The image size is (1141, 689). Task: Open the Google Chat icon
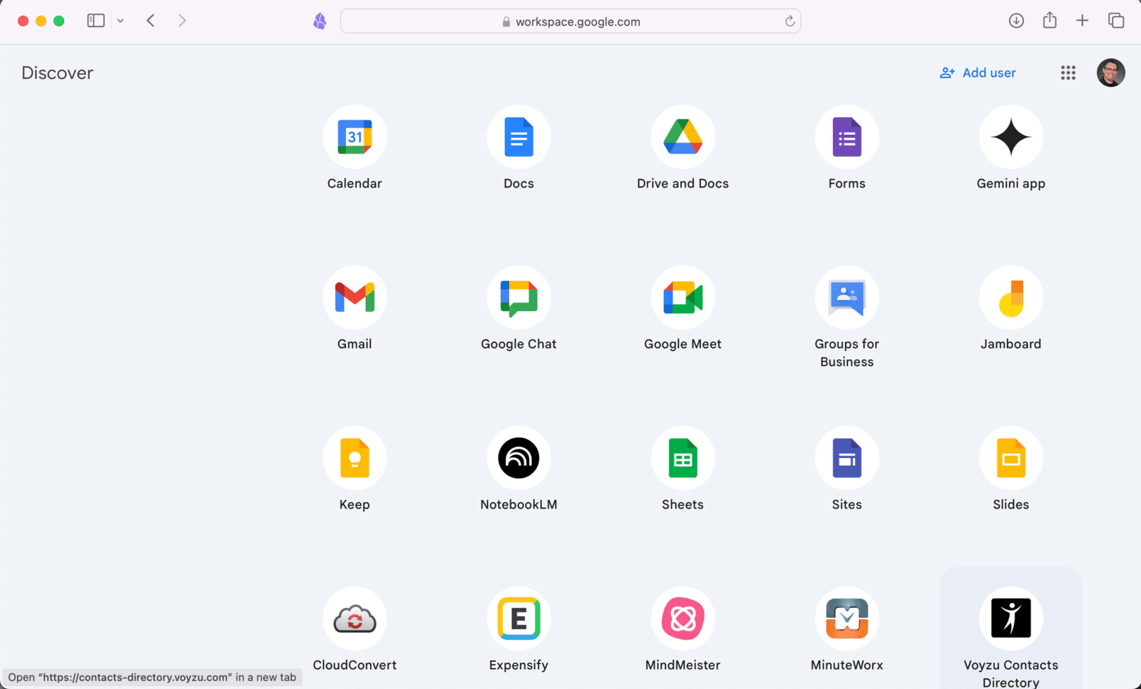click(518, 297)
